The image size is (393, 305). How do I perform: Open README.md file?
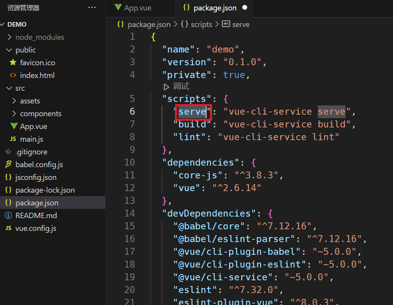(36, 215)
